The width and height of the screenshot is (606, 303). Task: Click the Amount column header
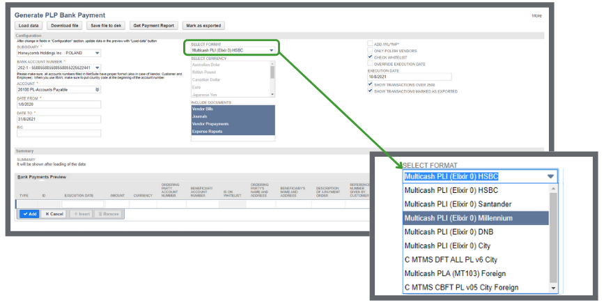click(x=117, y=196)
